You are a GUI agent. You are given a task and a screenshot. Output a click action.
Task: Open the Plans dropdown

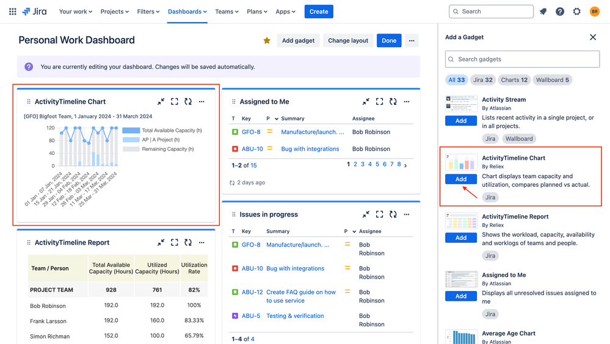coord(257,12)
